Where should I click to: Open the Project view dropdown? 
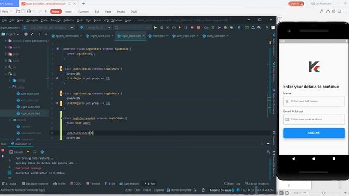coord(10,34)
